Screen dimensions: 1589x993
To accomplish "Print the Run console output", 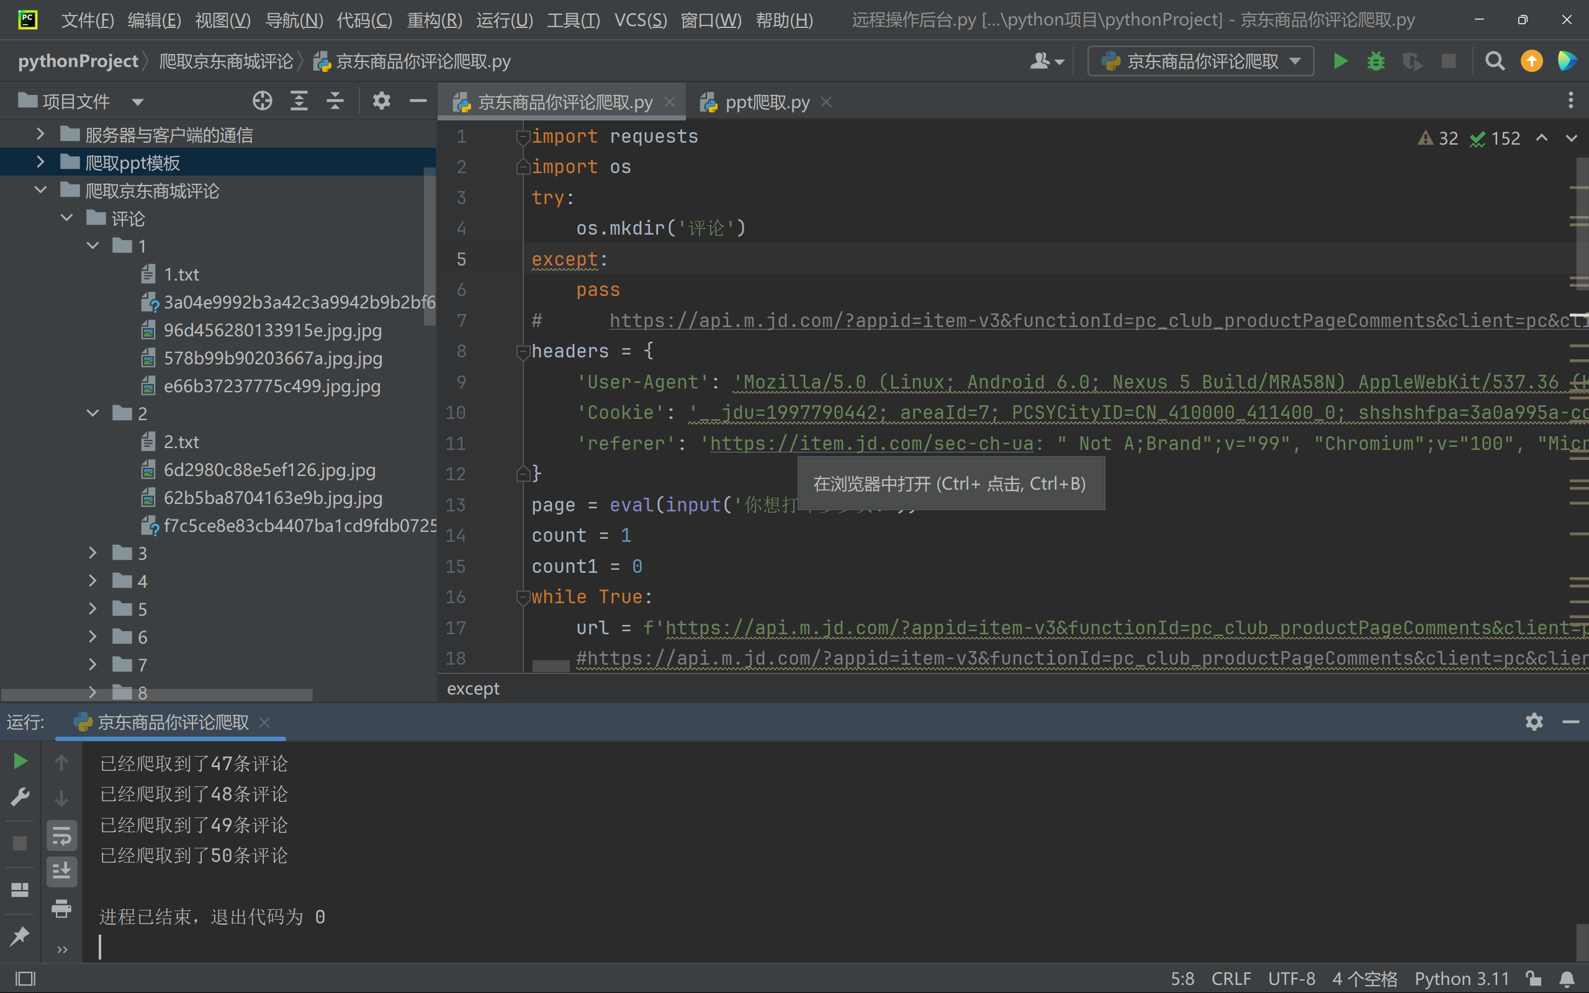I will pos(61,908).
